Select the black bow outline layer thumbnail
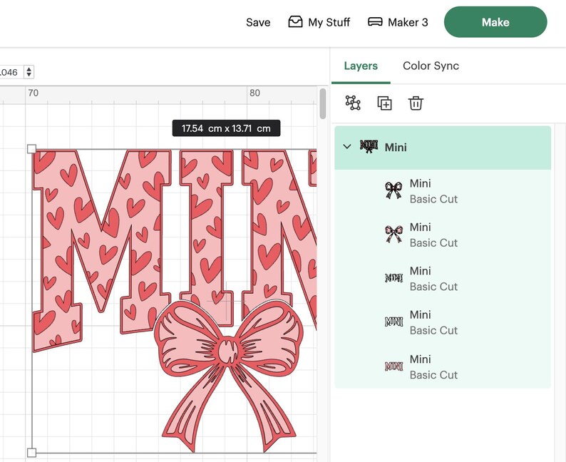 [393, 190]
